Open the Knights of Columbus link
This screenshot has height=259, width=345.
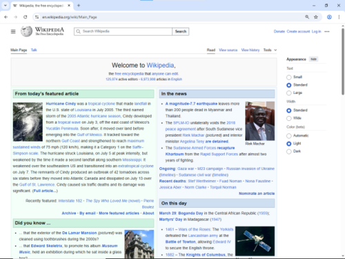click(206, 254)
